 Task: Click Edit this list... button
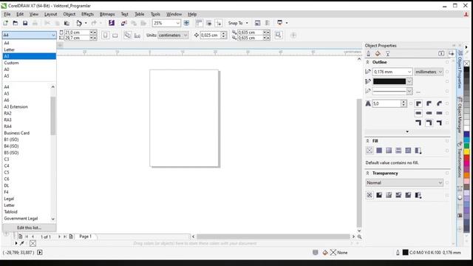(29, 228)
